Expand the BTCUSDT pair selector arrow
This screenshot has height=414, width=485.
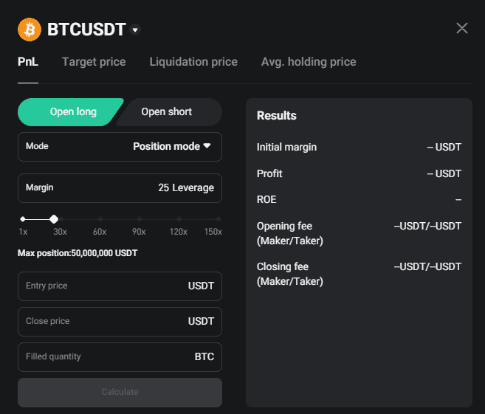134,30
